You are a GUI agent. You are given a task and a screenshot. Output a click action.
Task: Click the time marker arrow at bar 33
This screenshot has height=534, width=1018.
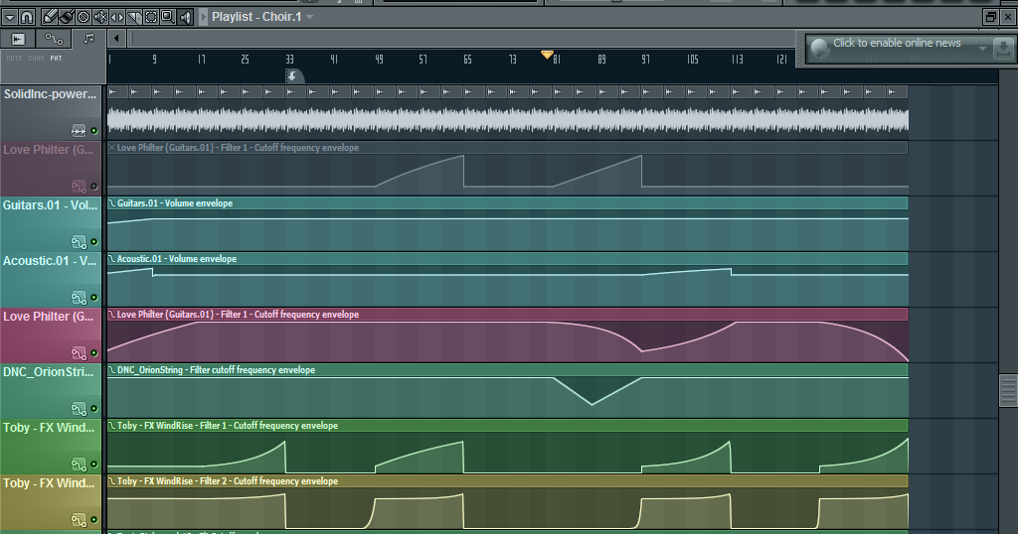click(292, 76)
